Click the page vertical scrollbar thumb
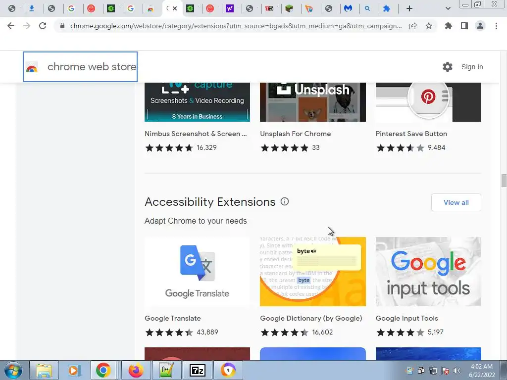507x380 pixels. pos(504,181)
